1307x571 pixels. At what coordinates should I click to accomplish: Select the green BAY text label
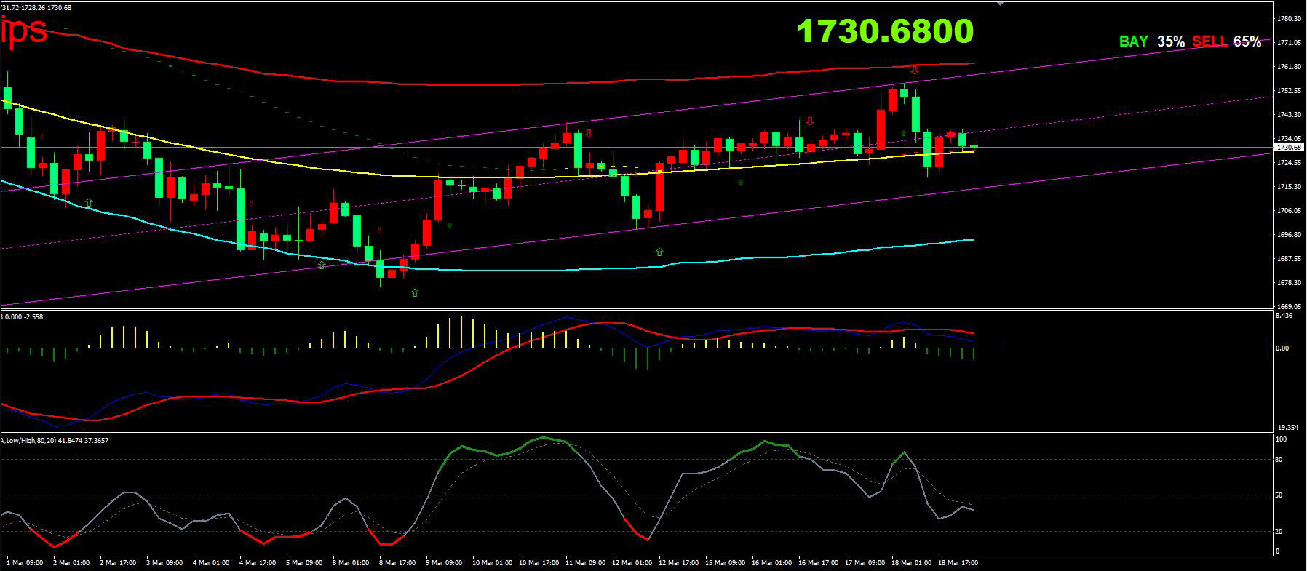(x=1133, y=41)
